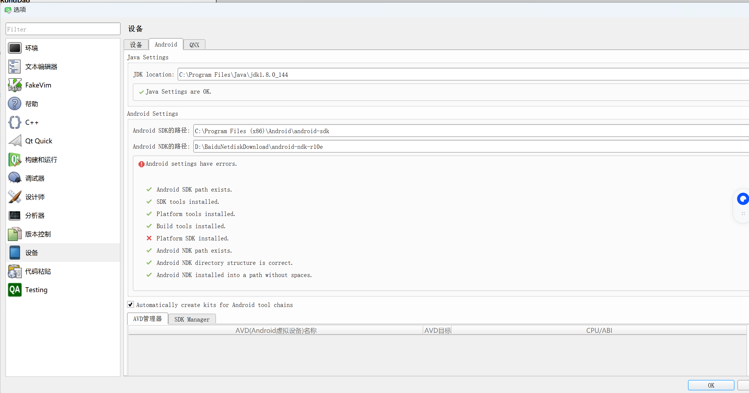749x393 pixels.
Task: Select the AVD管理器 tab
Action: (x=147, y=319)
